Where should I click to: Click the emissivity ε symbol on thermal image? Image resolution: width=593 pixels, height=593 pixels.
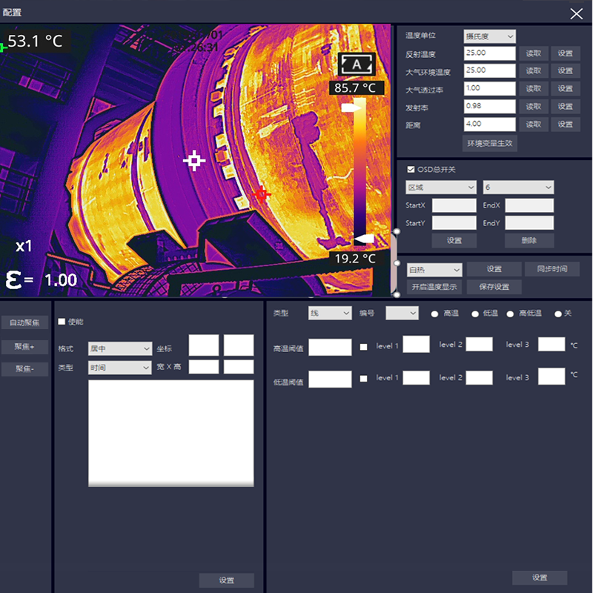tap(13, 279)
